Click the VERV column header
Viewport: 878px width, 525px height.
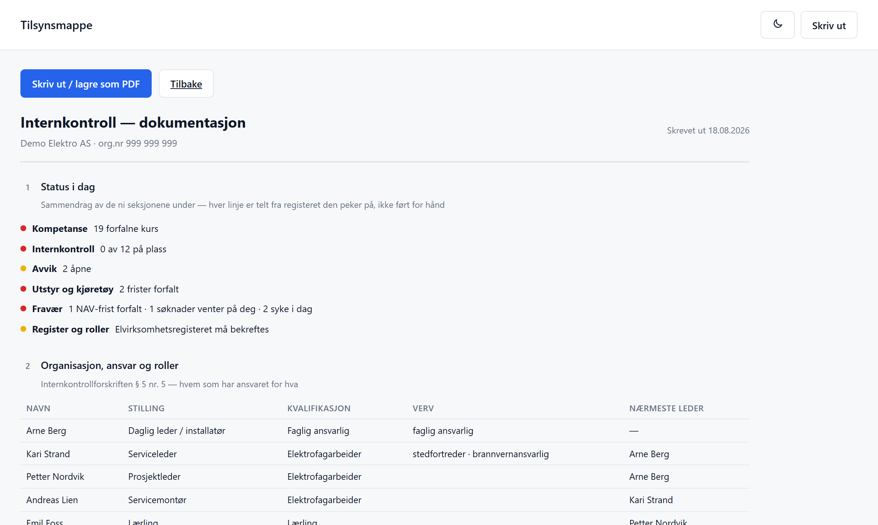point(423,408)
